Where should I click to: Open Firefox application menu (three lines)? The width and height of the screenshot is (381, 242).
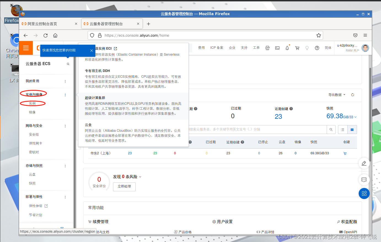[x=365, y=35]
